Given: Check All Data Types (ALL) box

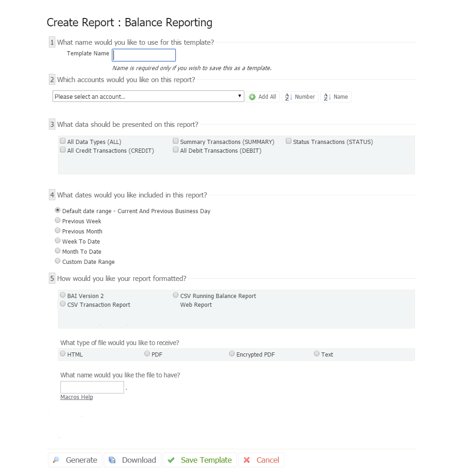Looking at the screenshot, I should point(63,141).
